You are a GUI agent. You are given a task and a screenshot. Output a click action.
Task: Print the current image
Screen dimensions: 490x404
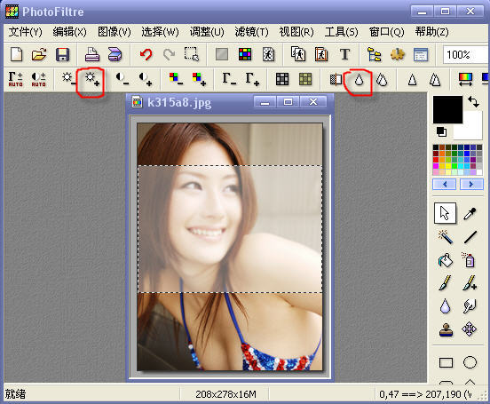[x=92, y=54]
